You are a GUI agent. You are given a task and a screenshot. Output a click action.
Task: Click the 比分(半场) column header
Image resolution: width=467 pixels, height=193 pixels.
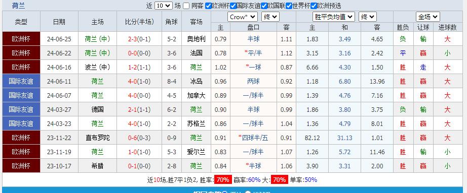[x=139, y=22]
